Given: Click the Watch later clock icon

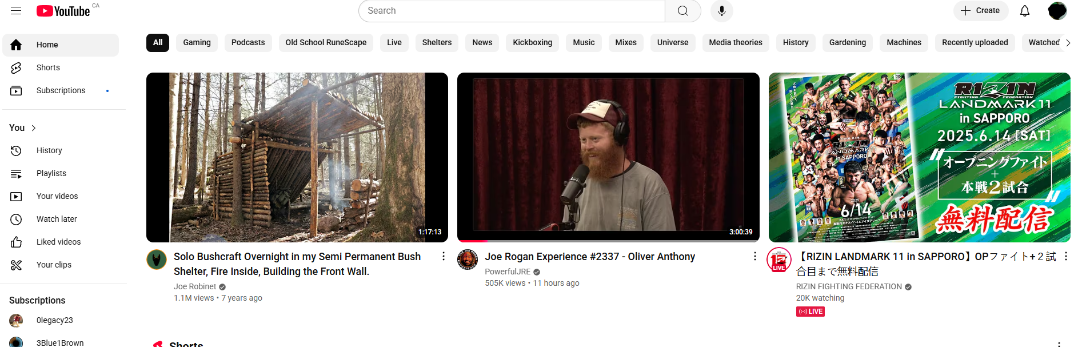Looking at the screenshot, I should click(x=16, y=219).
